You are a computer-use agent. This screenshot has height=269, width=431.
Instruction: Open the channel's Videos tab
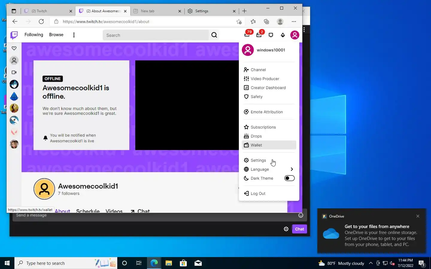pos(114,211)
